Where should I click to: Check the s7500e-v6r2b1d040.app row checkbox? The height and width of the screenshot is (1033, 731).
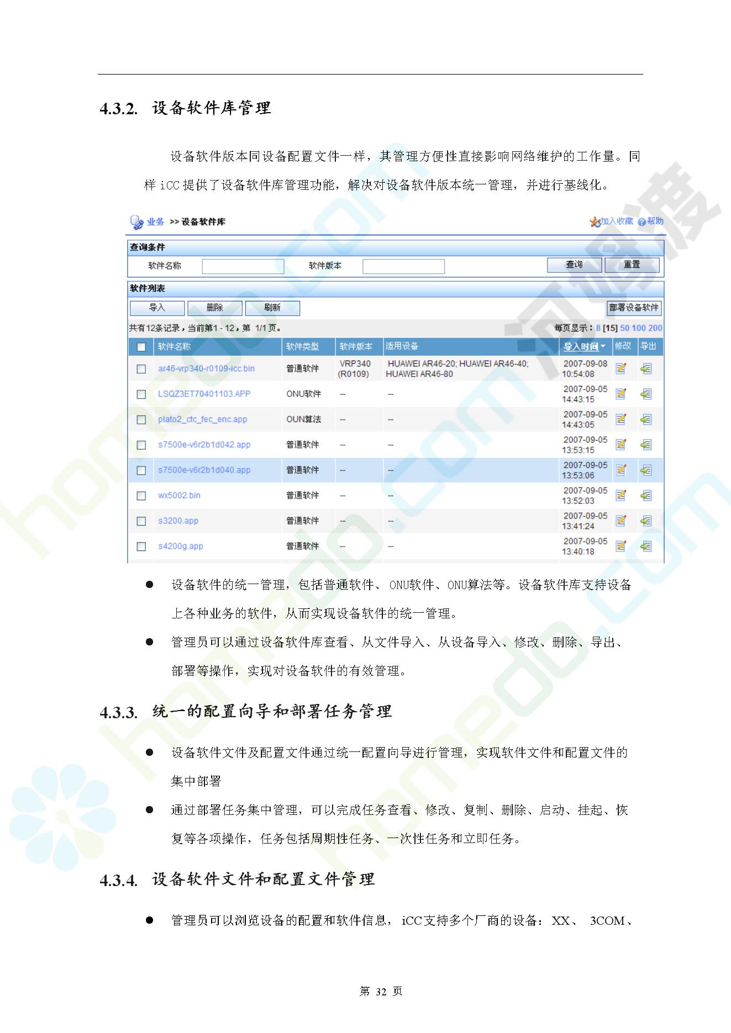coord(141,470)
